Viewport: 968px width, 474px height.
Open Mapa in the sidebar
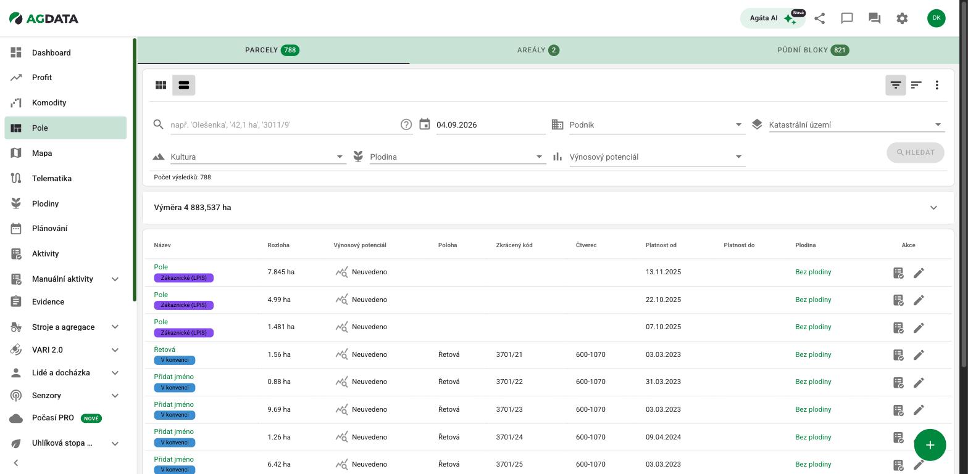[x=65, y=153]
